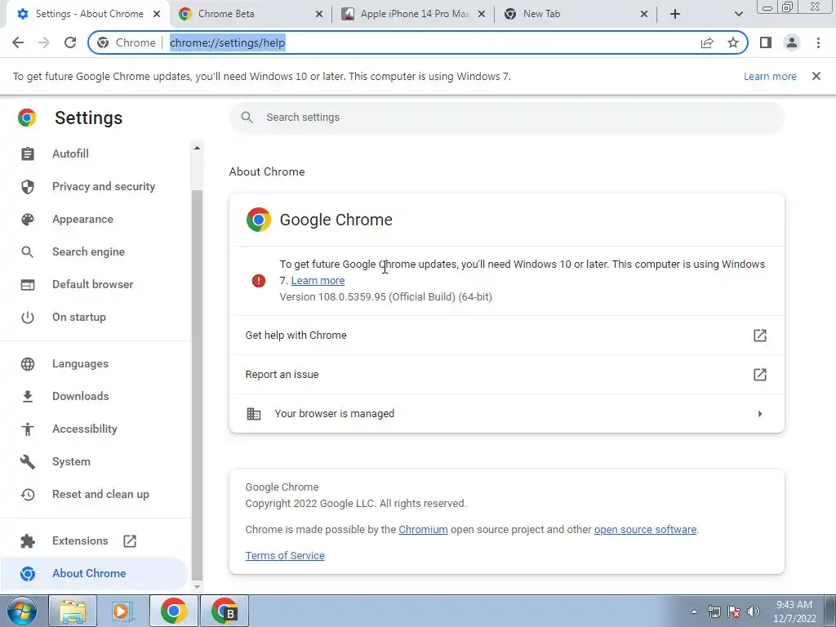Bookmark this page with the star icon

click(x=733, y=42)
